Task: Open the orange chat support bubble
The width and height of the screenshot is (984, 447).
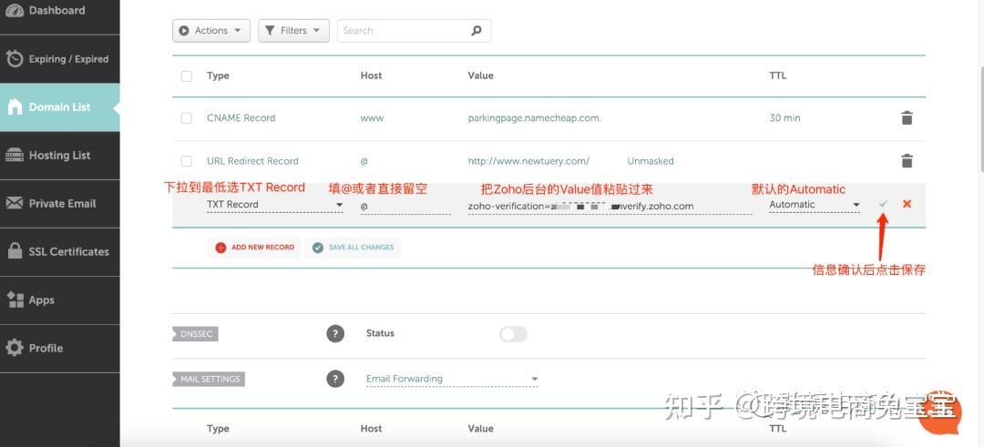Action: [938, 412]
